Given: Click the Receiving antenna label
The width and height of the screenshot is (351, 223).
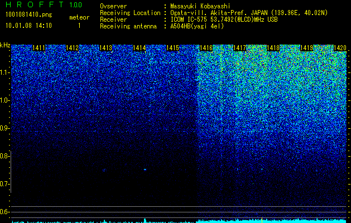Looking at the screenshot, I should (x=128, y=26).
